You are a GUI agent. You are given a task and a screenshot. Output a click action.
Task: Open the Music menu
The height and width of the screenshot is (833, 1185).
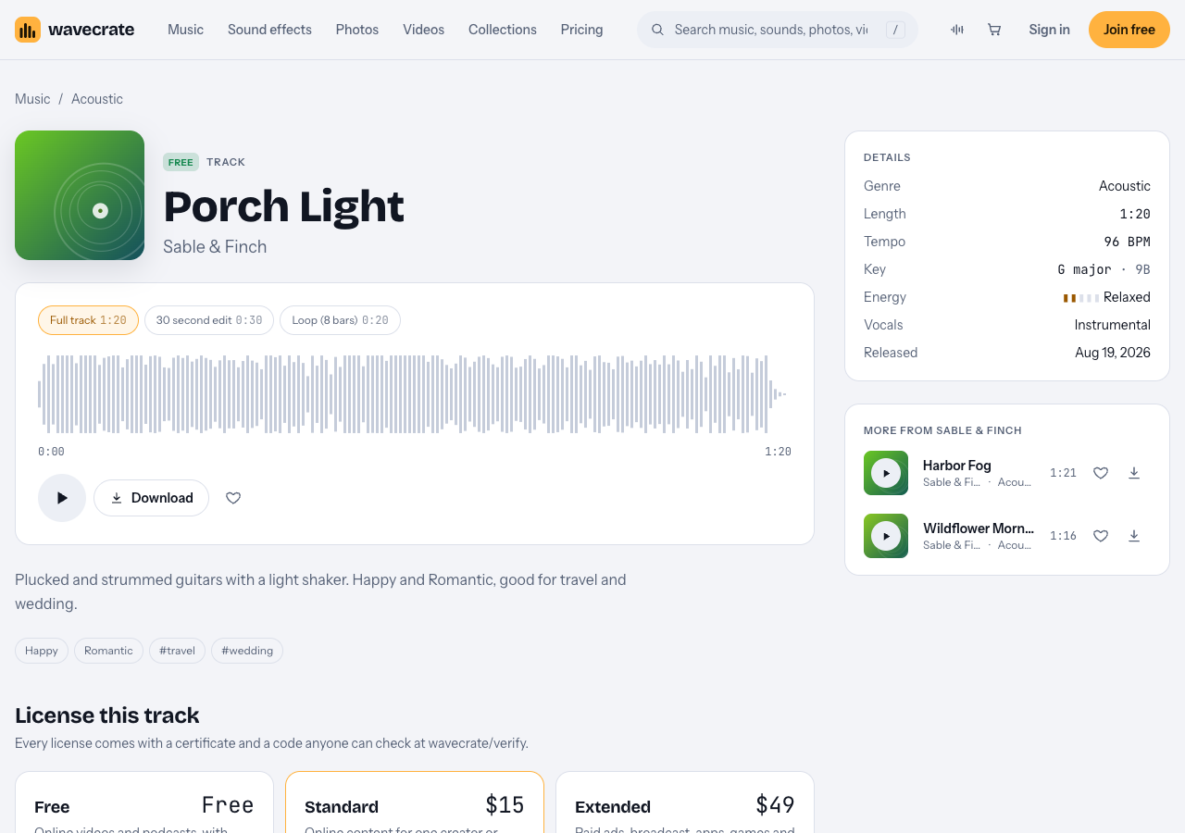pos(185,30)
